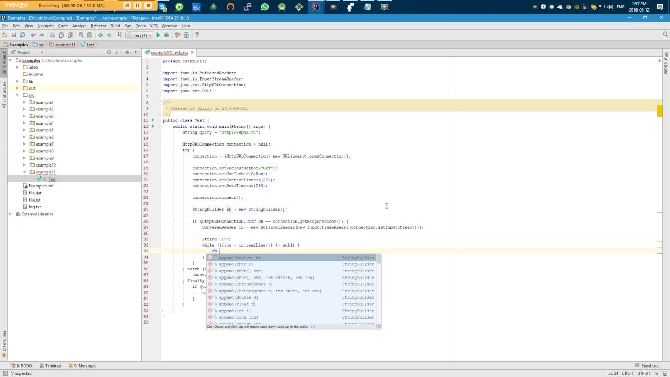Open the Navigate menu
This screenshot has width=670, height=377.
pyautogui.click(x=46, y=26)
